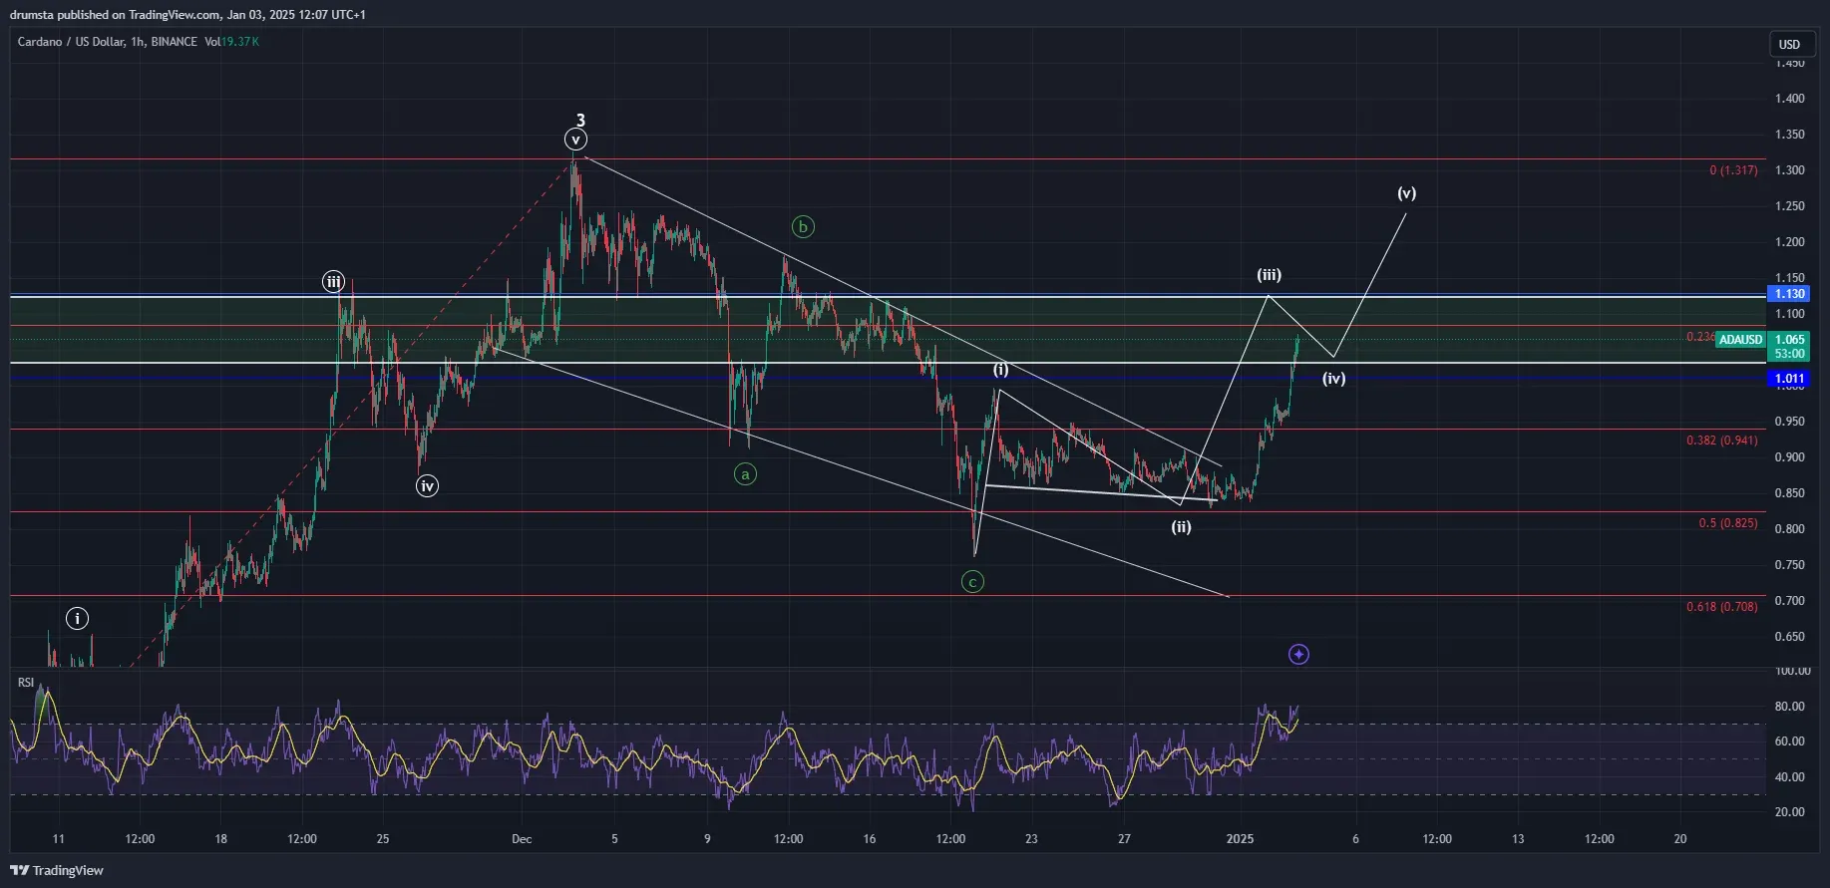
Task: Select the circled i wave label
Action: pos(77,619)
